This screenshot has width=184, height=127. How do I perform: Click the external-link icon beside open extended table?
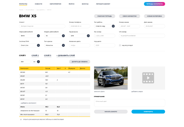pyautogui.click(x=21, y=119)
